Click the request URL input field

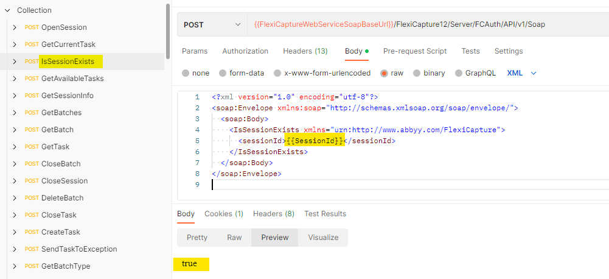pos(428,24)
